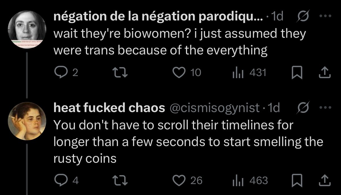Screen dimensions: 341x195
Task: Open Grok slash-circle icon on first tweet
Action: (x=303, y=16)
